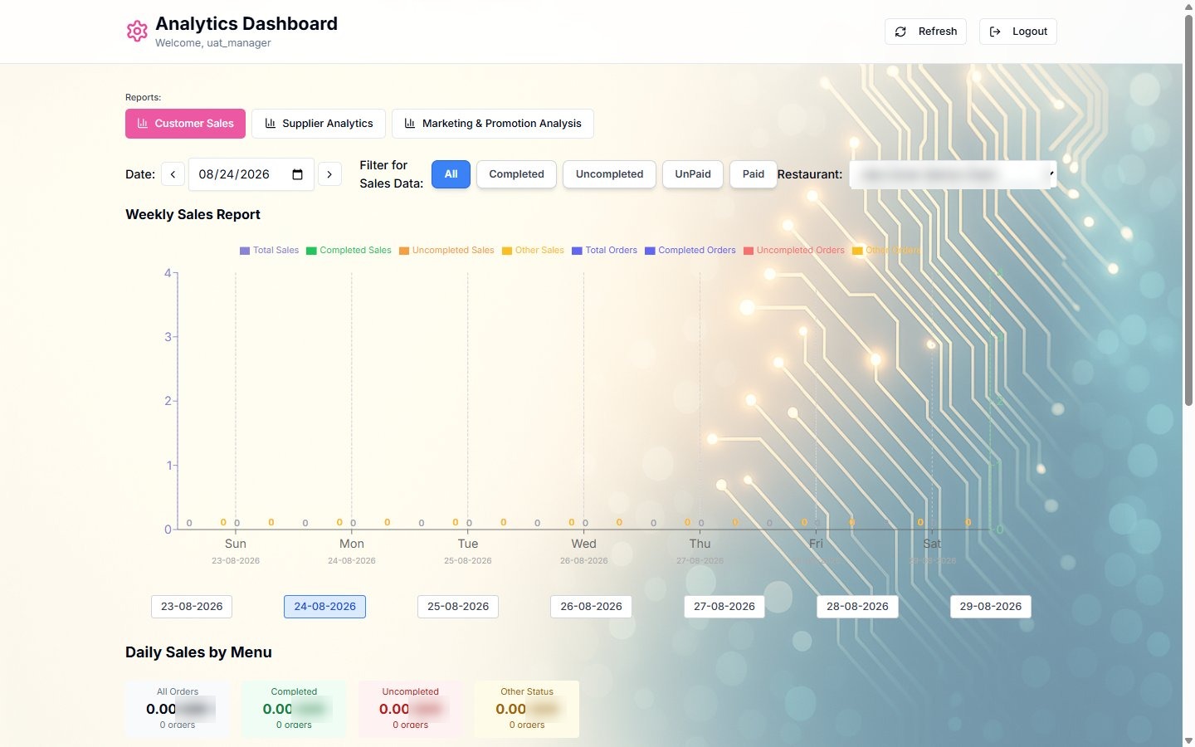Filter sales data by Paid

pyautogui.click(x=754, y=174)
